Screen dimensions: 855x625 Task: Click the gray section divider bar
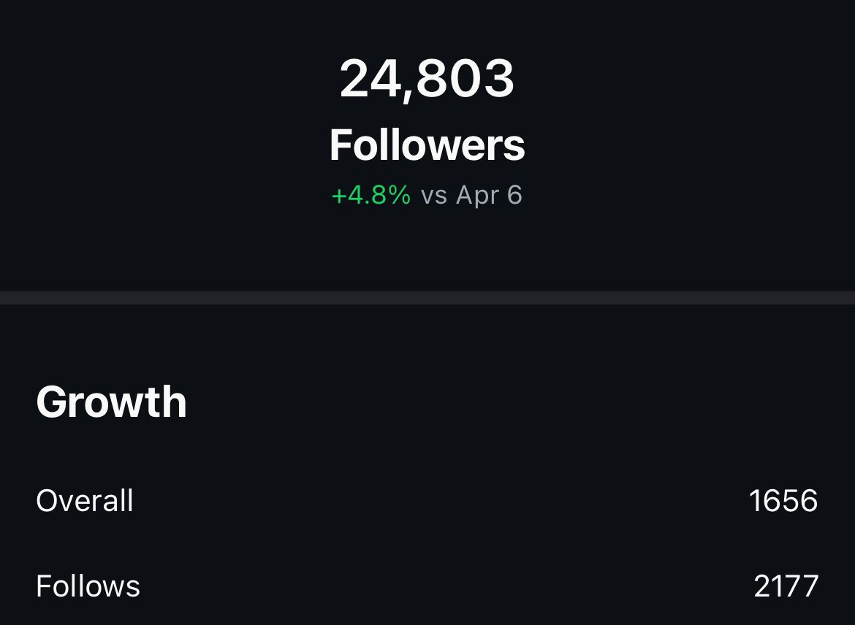point(427,297)
